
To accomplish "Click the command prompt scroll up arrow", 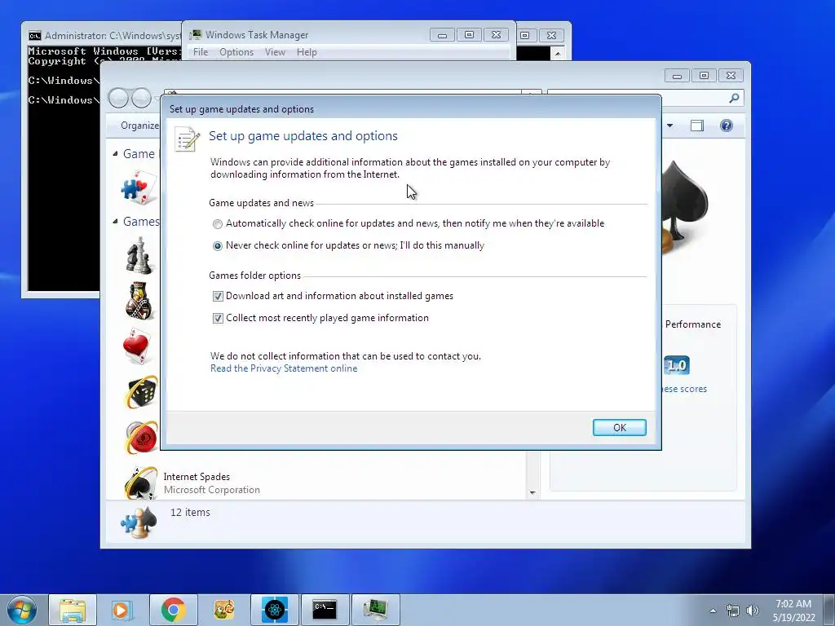I will (558, 53).
